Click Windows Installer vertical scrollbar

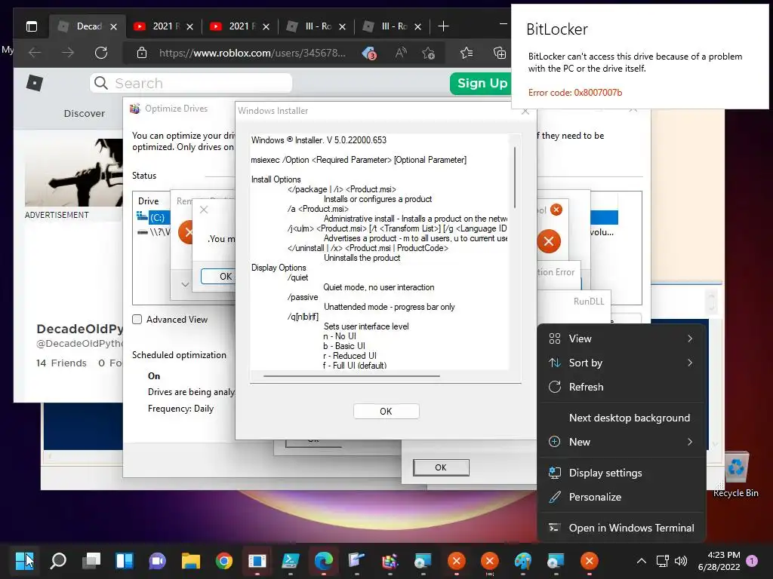coord(515,177)
